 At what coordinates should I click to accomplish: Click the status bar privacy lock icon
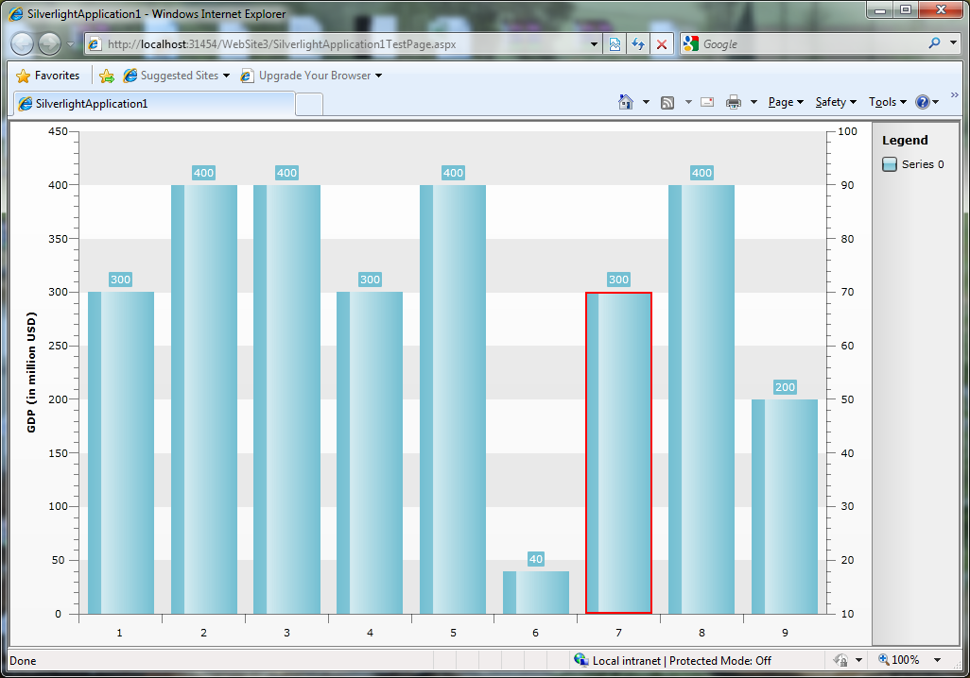coord(840,661)
